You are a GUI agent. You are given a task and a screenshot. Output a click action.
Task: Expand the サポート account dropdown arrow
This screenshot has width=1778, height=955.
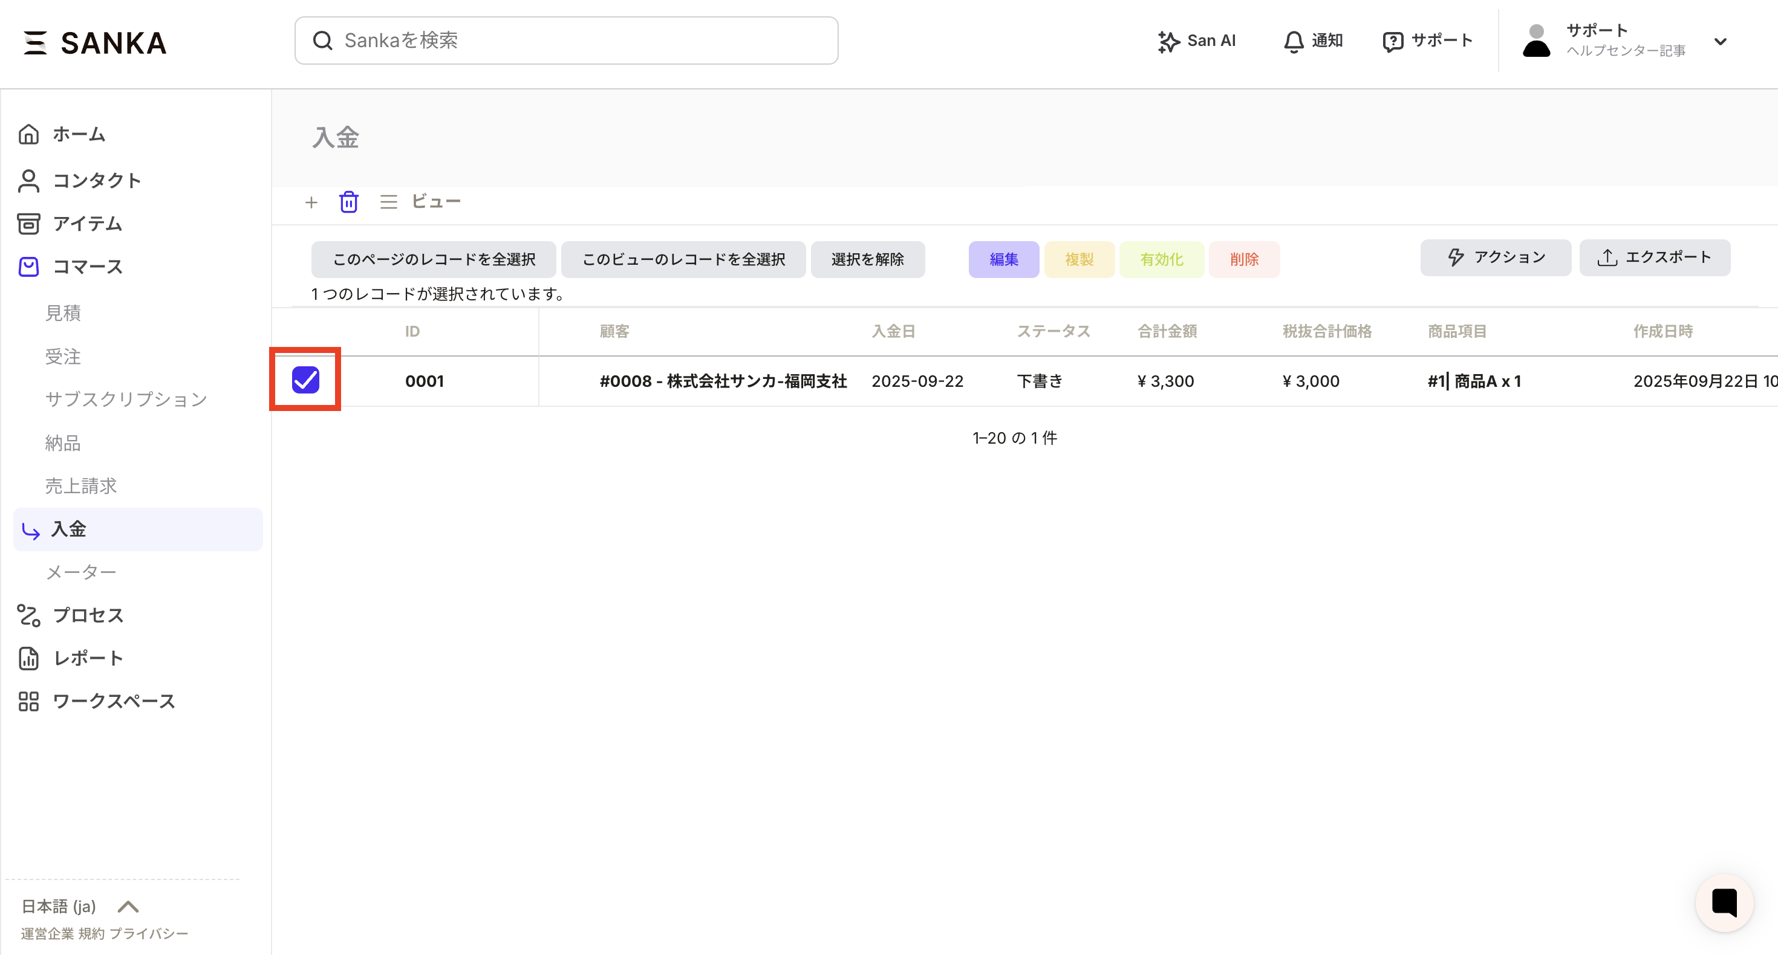point(1720,41)
